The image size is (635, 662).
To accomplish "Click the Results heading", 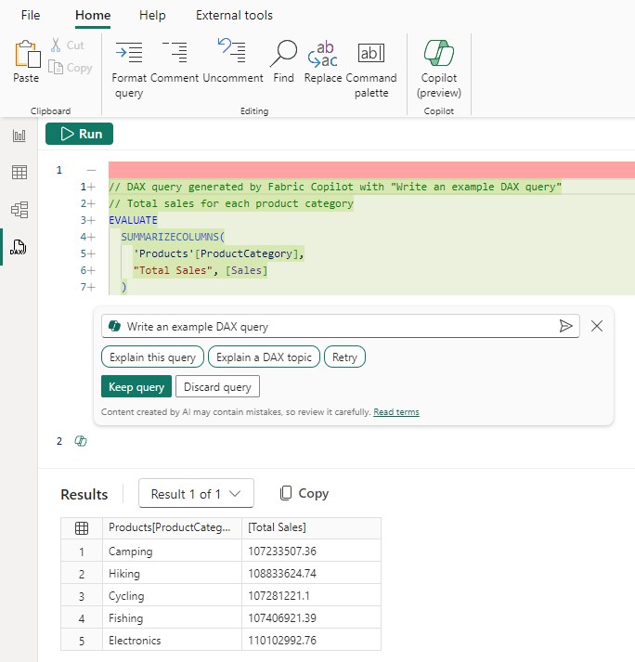I will tap(84, 494).
